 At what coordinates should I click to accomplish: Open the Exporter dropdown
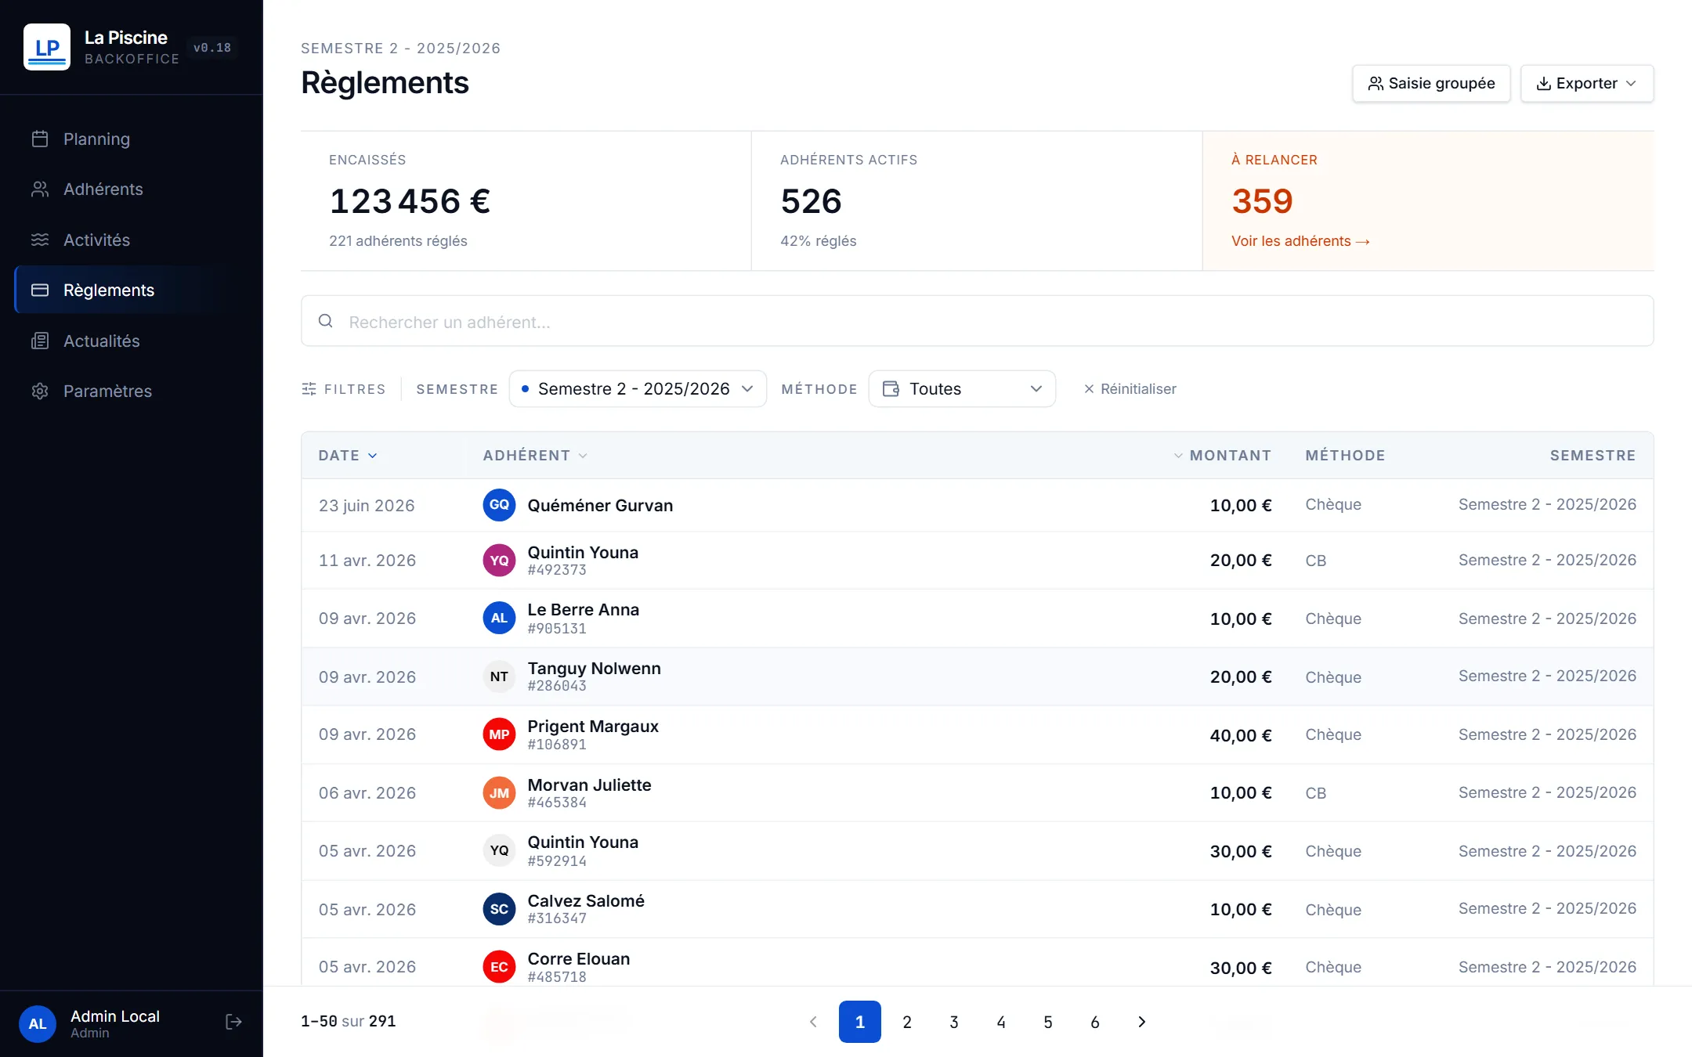pyautogui.click(x=1587, y=83)
